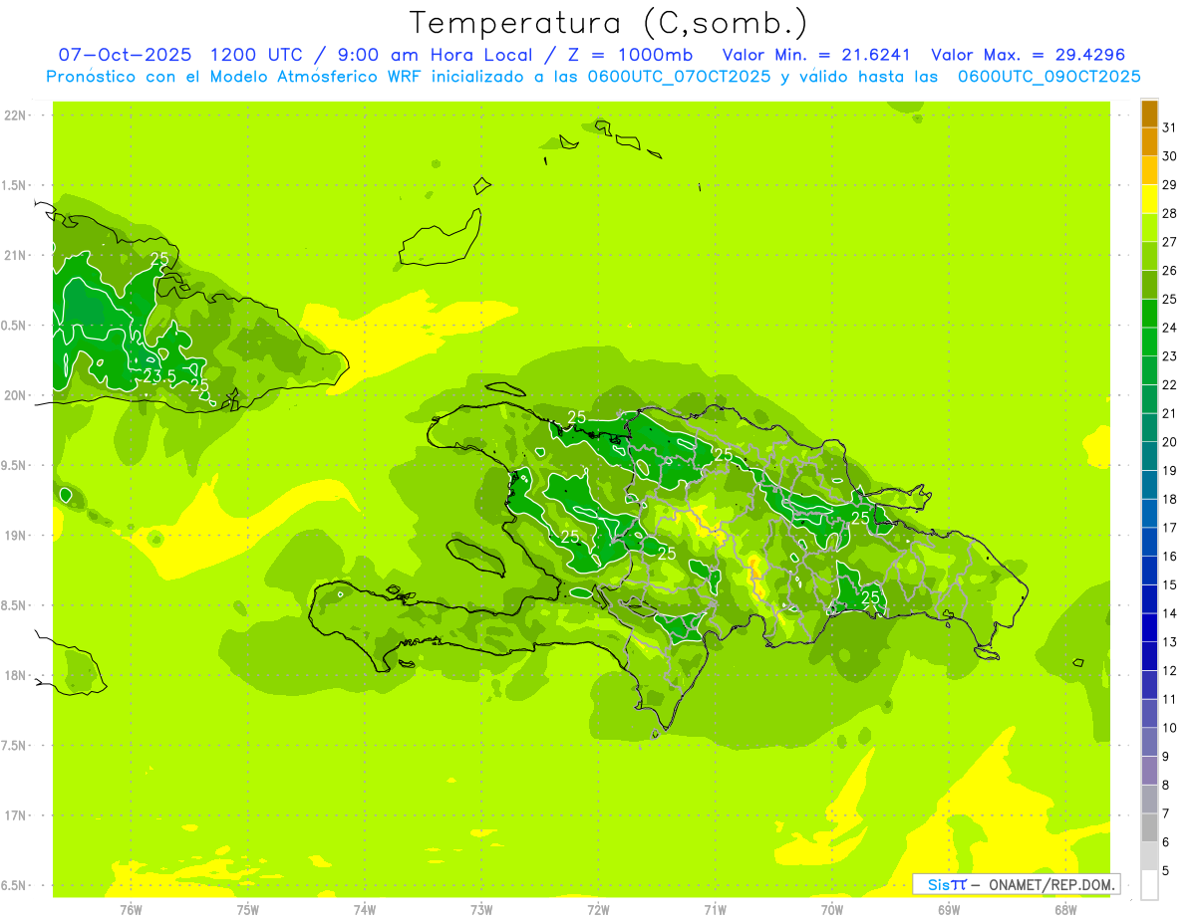The image size is (1196, 923).
Task: Pick the legend color band between 24 and 25
Action: pos(1149,314)
